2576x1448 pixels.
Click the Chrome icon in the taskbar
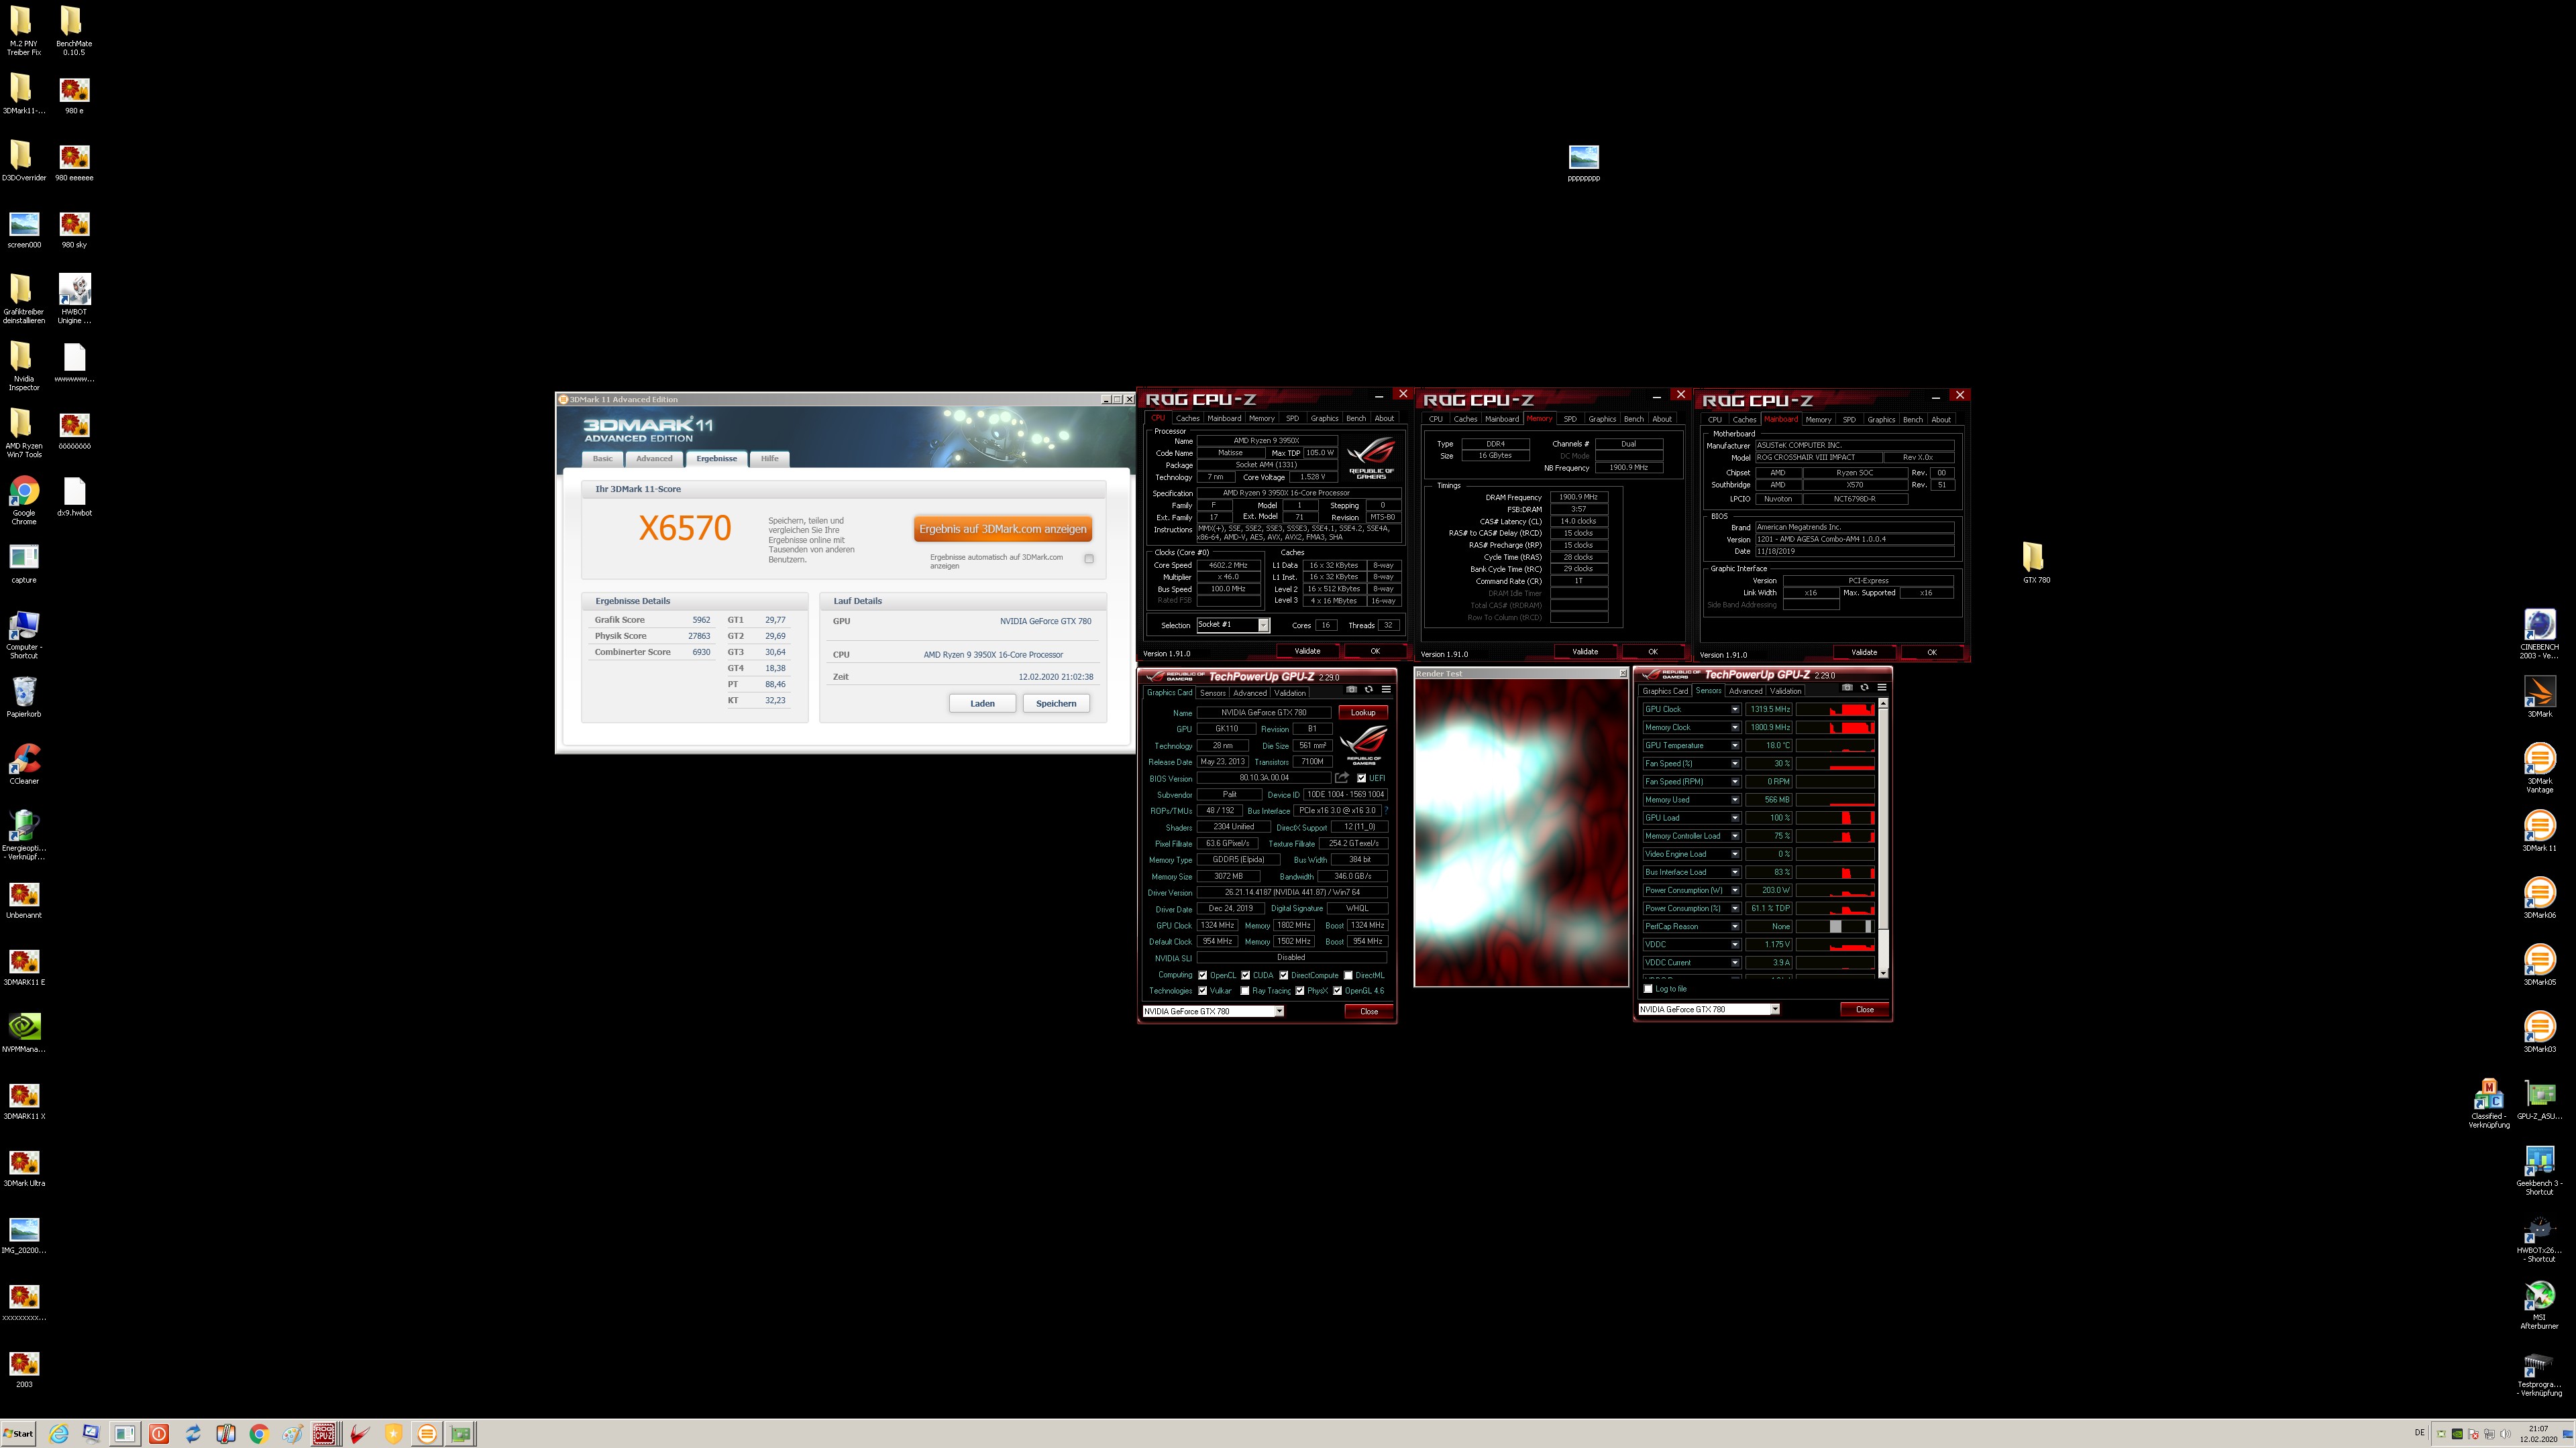258,1434
